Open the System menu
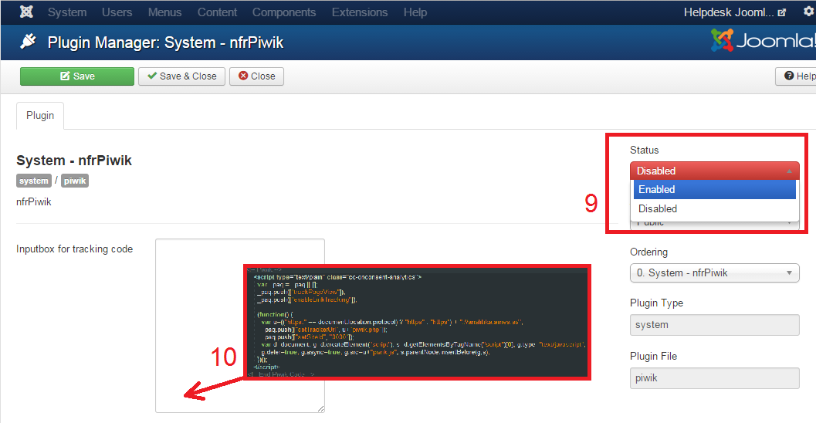Image resolution: width=816 pixels, height=423 pixels. point(67,12)
